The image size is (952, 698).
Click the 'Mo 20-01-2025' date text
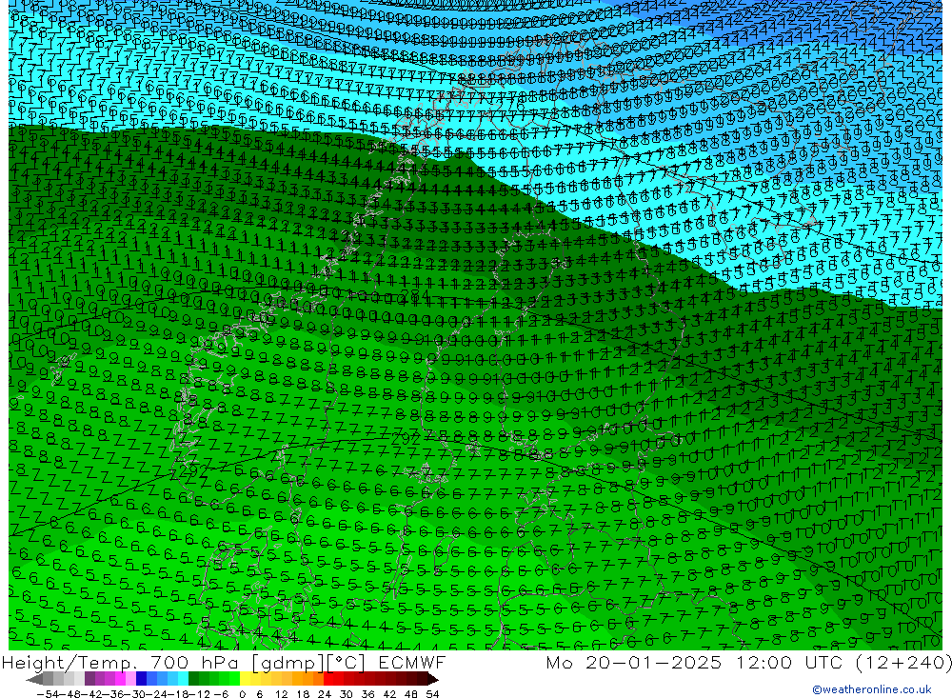pos(633,662)
